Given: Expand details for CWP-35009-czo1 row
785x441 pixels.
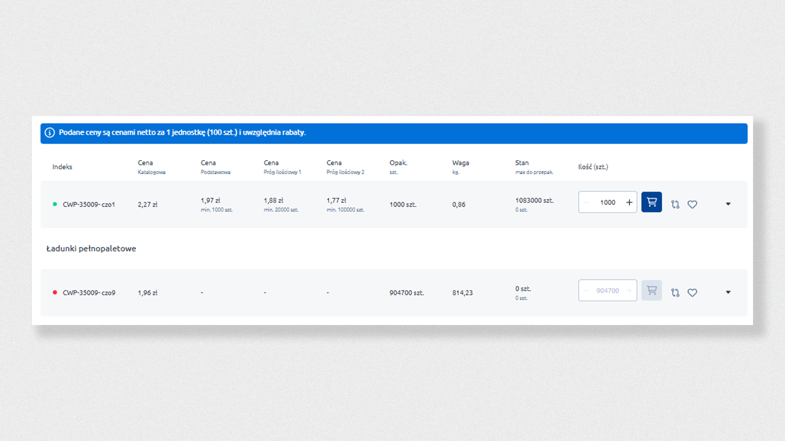Looking at the screenshot, I should coord(728,204).
